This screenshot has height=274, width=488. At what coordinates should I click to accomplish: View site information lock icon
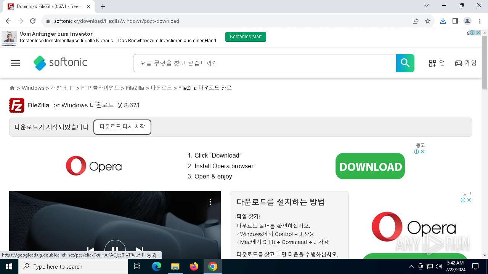click(48, 21)
